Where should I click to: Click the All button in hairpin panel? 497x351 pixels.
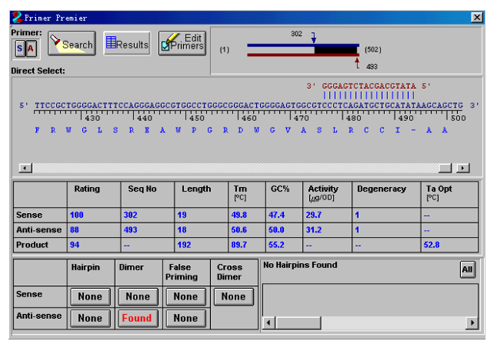click(x=466, y=269)
